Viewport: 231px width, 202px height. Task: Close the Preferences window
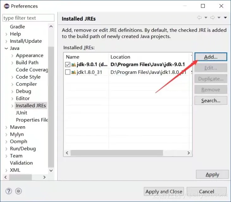click(x=221, y=6)
